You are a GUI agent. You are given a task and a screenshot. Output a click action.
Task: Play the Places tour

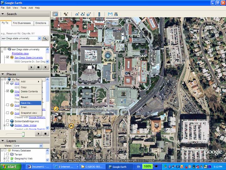(38, 134)
